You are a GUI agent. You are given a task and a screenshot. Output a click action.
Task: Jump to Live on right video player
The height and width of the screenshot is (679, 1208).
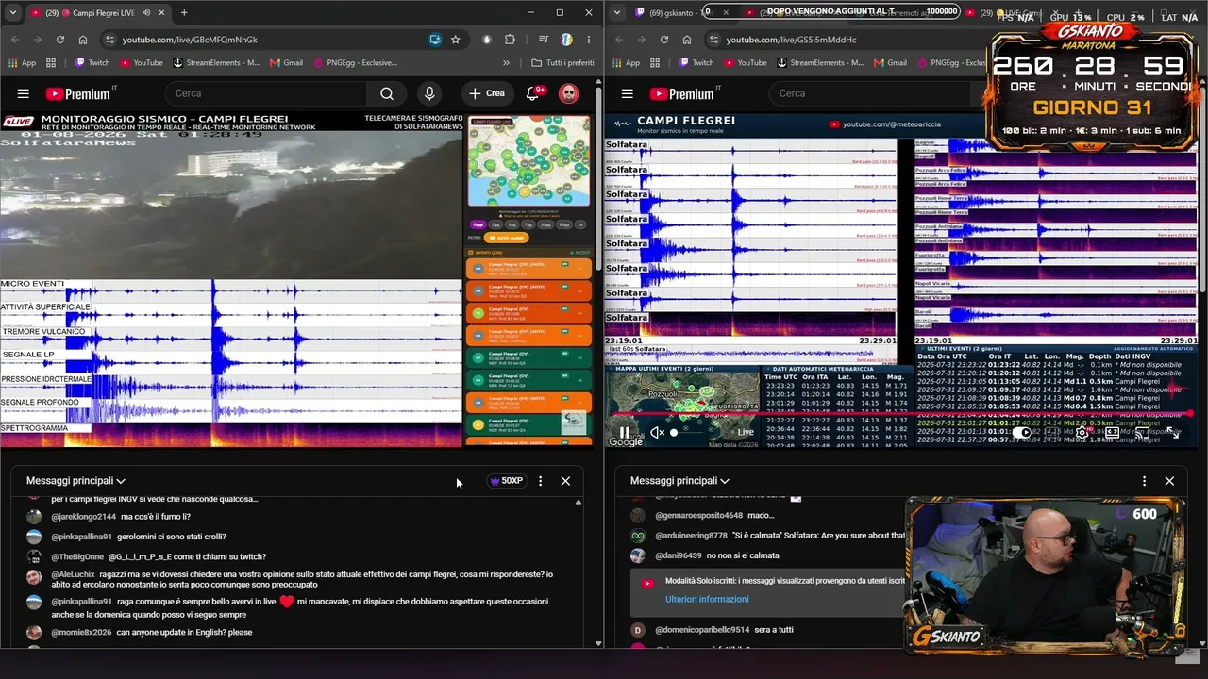click(x=746, y=433)
